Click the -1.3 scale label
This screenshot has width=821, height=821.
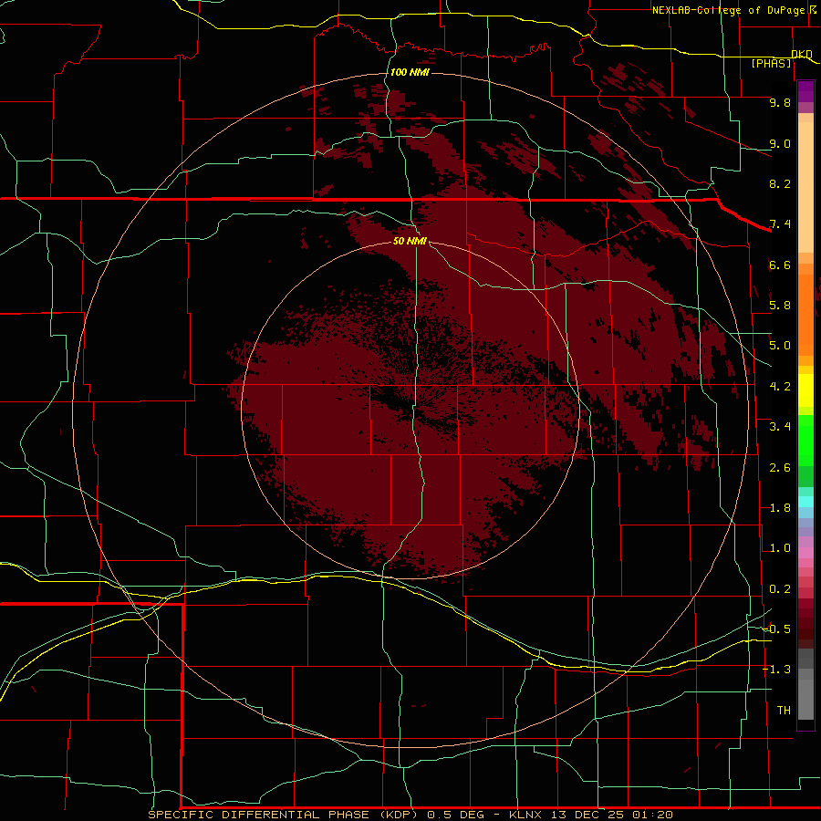776,670
